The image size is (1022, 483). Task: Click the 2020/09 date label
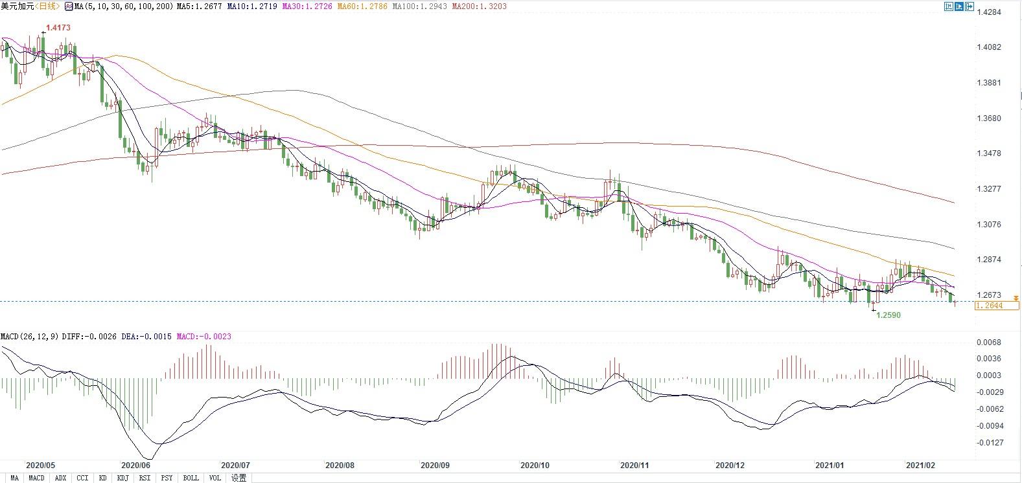coord(435,466)
